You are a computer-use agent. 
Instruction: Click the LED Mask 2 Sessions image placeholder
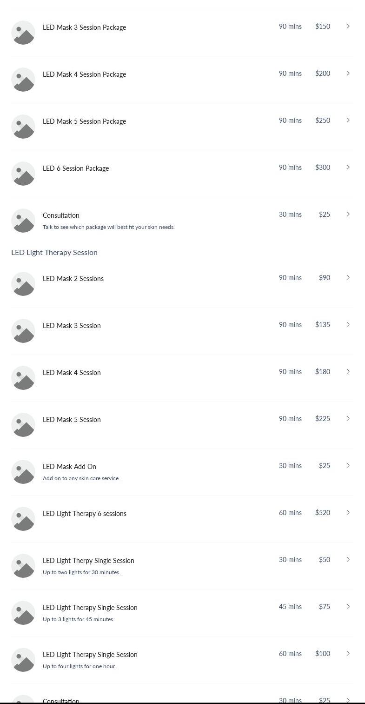[23, 284]
